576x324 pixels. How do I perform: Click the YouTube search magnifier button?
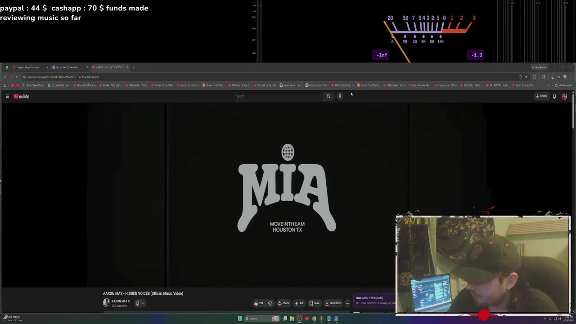[x=328, y=96]
